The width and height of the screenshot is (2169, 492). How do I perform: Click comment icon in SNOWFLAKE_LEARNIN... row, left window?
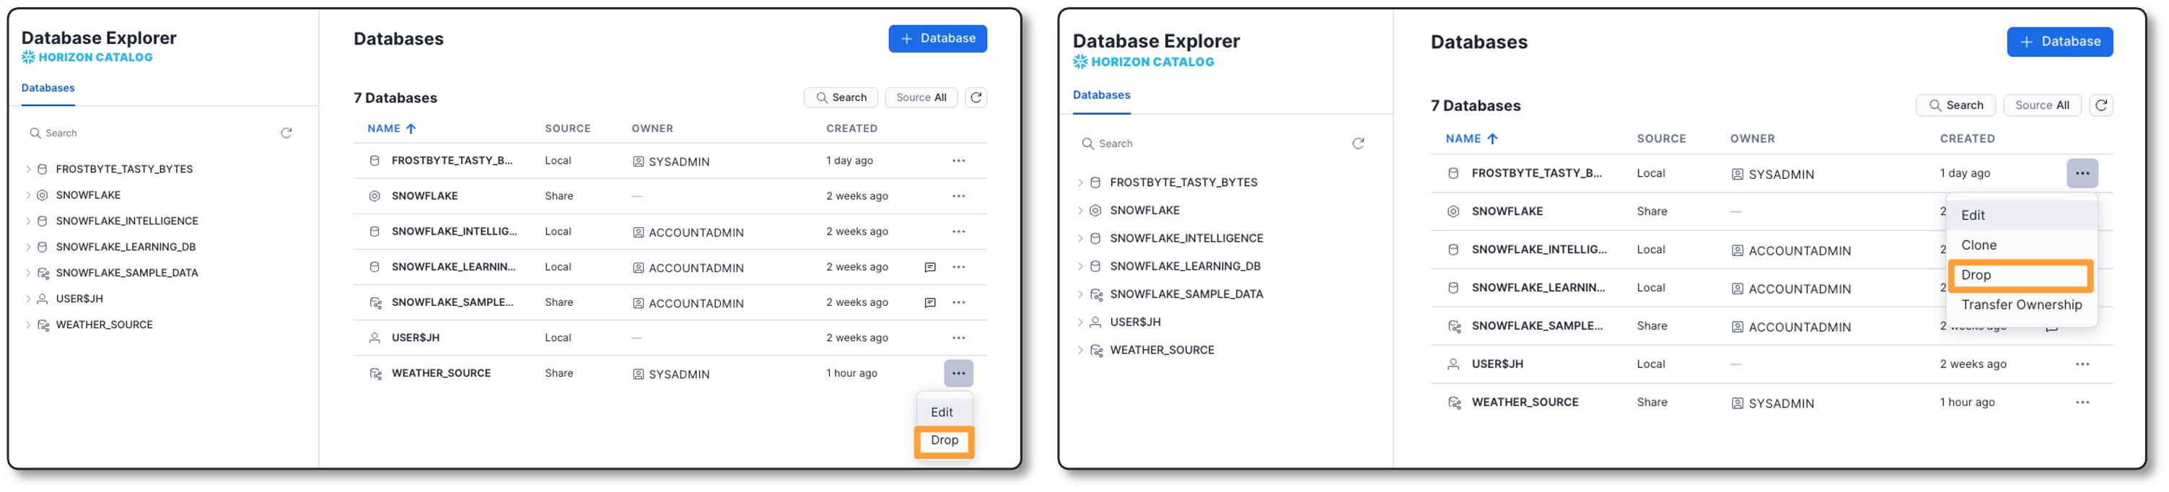click(929, 267)
